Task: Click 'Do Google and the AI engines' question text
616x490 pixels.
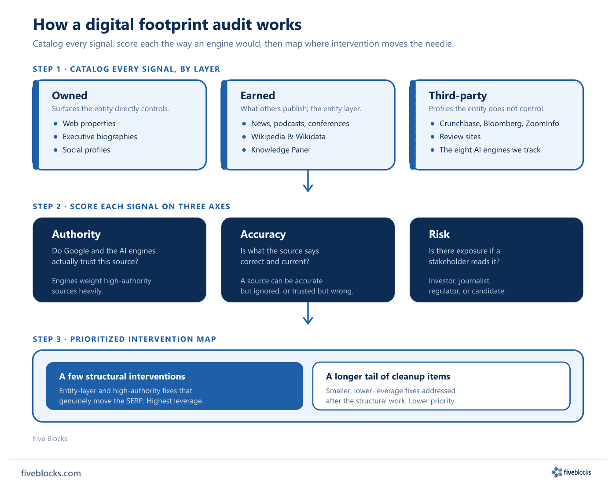Action: click(104, 256)
